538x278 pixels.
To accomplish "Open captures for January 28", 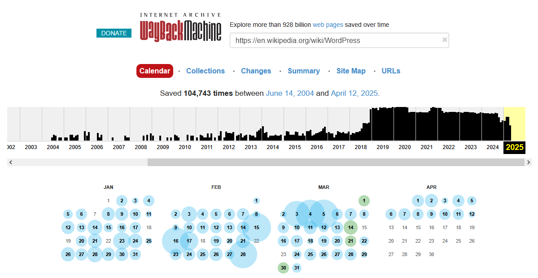I will coord(95,254).
